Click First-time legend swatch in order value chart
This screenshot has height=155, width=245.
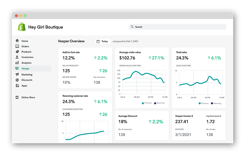[x=143, y=103]
